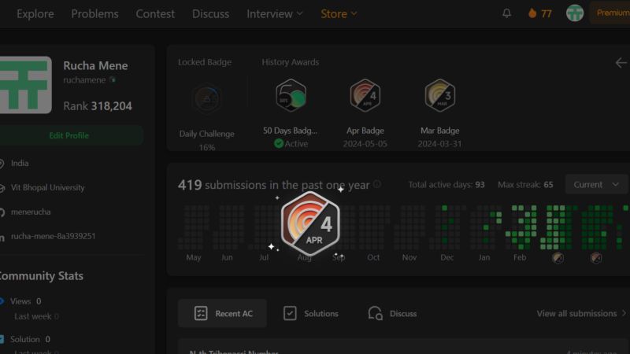Viewport: 630px width, 354px height.
Task: Click the 2024-03-31 date under Mar Badge
Action: pyautogui.click(x=439, y=144)
